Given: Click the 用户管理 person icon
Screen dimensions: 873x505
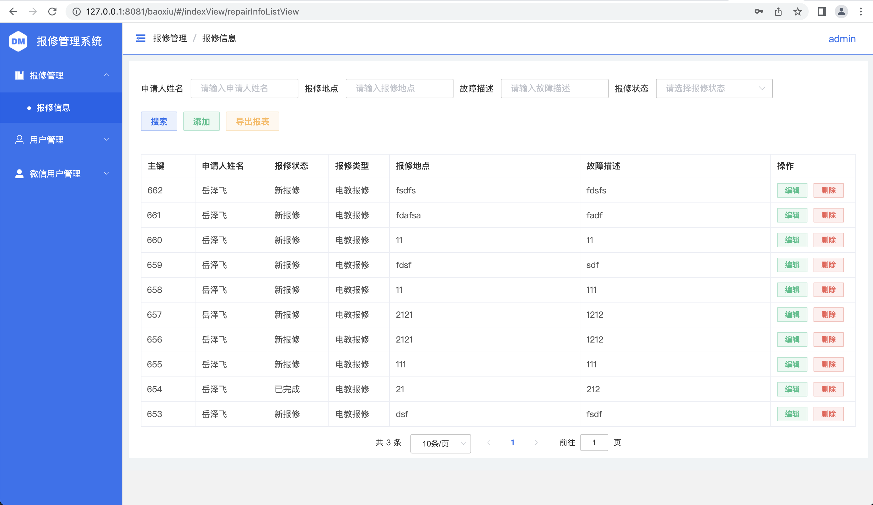Looking at the screenshot, I should 19,139.
